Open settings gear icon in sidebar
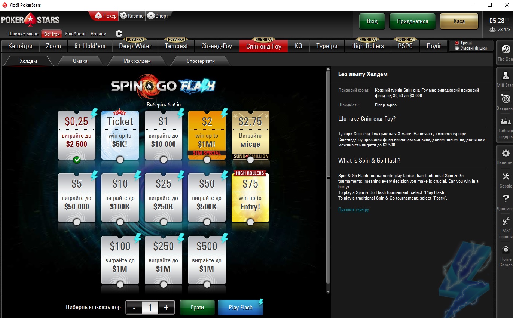513x318 pixels. click(506, 154)
